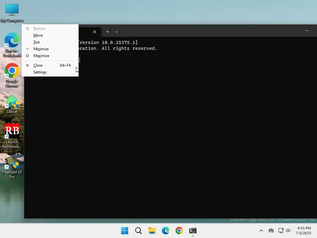The width and height of the screenshot is (317, 238).
Task: Add a new terminal tab
Action: coord(107,32)
